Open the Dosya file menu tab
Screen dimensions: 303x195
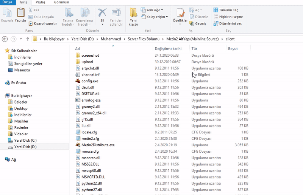(x=7, y=2)
